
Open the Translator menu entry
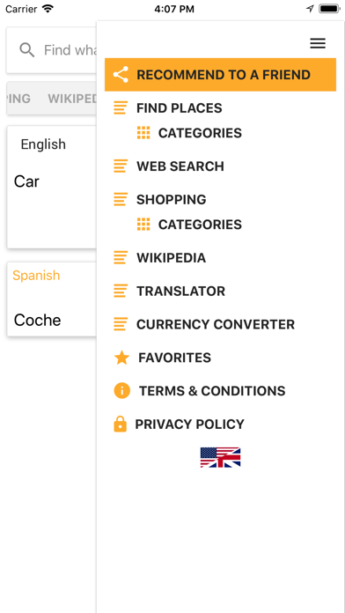pyautogui.click(x=180, y=292)
